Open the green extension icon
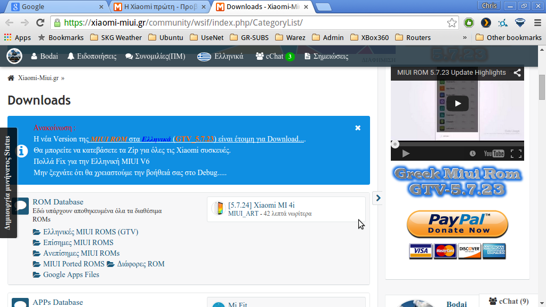 pyautogui.click(x=469, y=22)
